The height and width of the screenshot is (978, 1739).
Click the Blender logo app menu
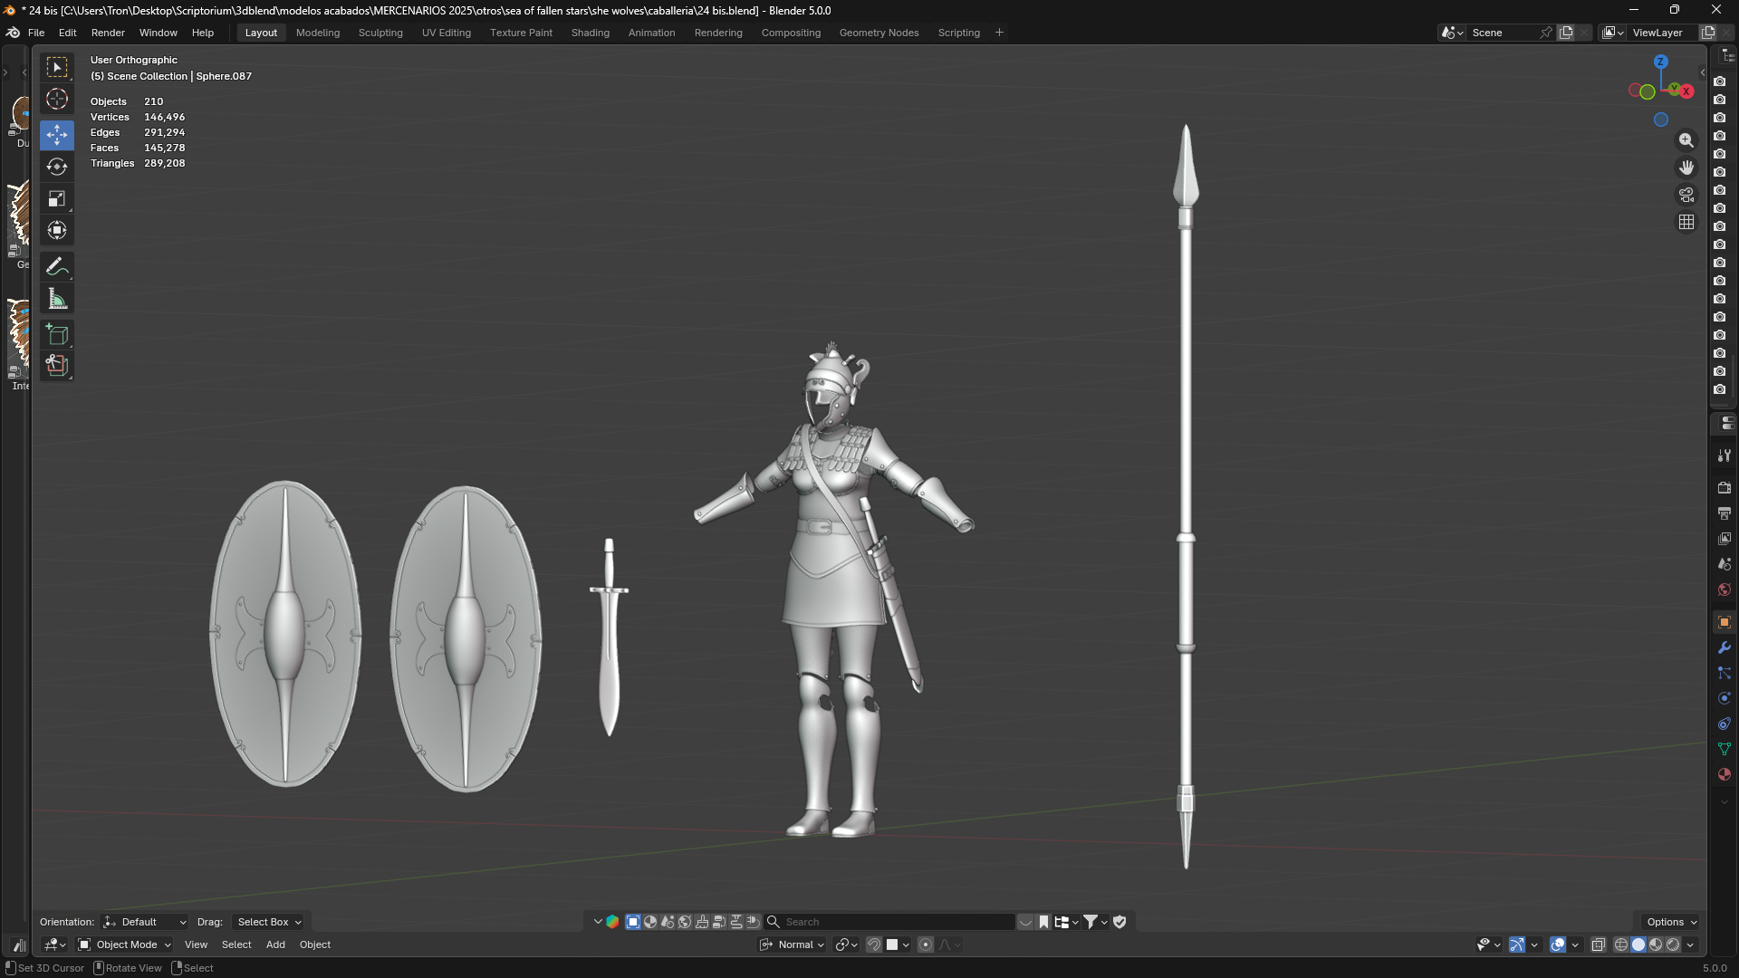point(14,33)
